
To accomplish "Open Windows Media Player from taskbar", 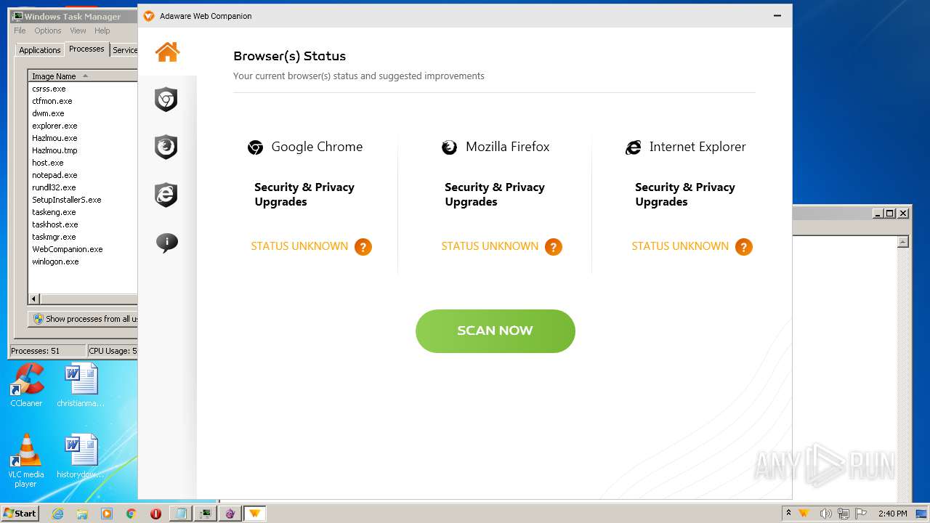I will point(107,514).
